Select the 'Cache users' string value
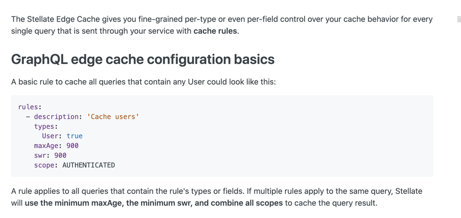 tap(113, 117)
